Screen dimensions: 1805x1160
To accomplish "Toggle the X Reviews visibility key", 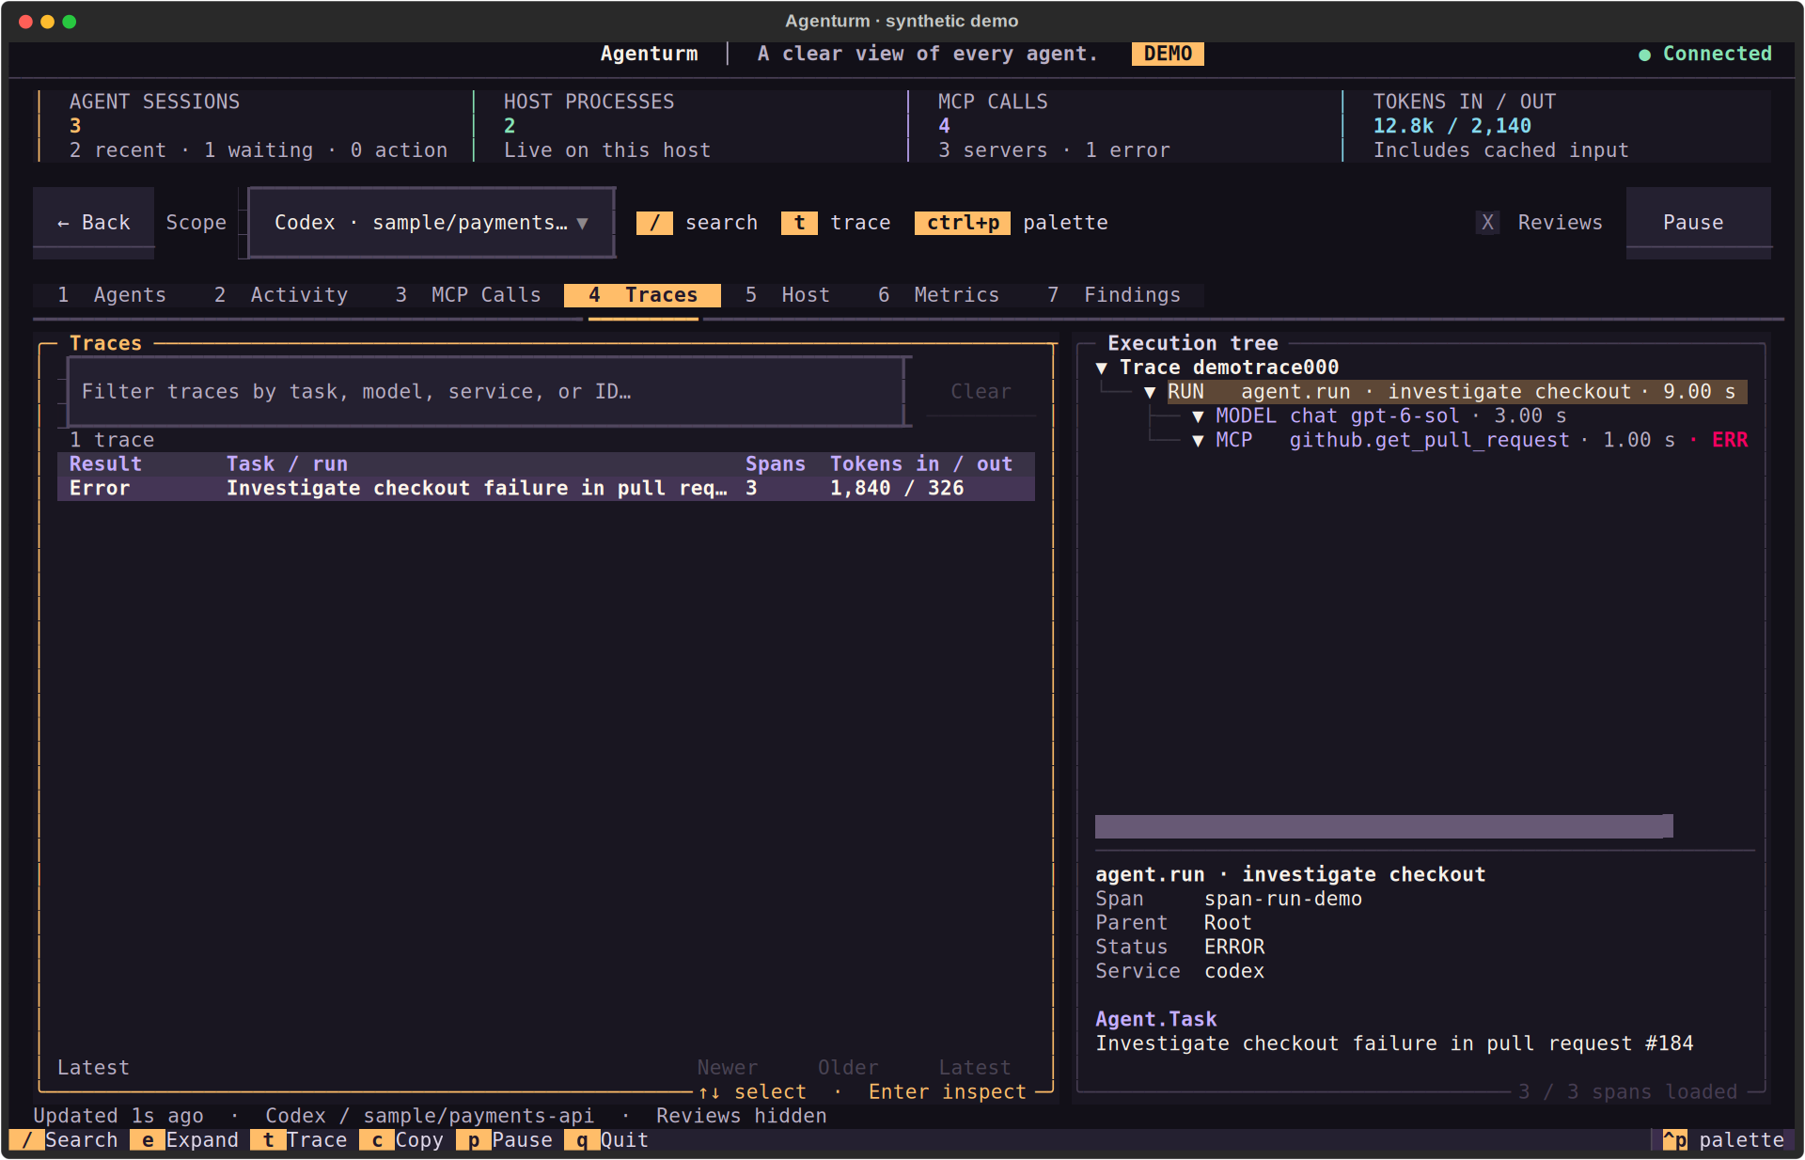I will click(1487, 223).
